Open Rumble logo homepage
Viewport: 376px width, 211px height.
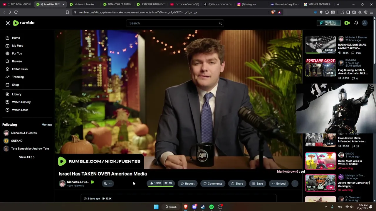pos(24,23)
